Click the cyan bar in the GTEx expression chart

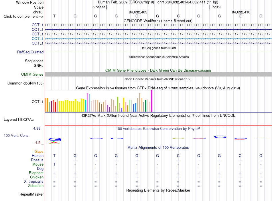(85, 106)
